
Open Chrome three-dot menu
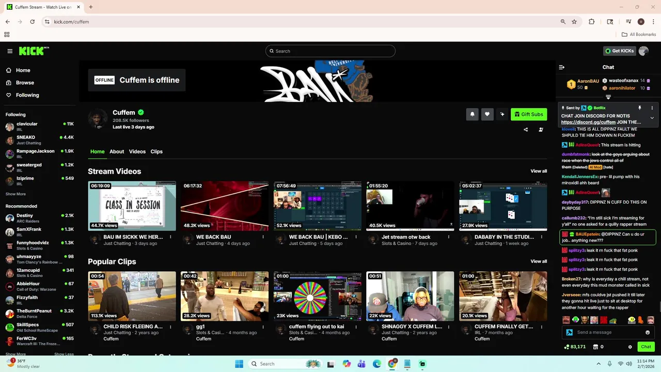[x=653, y=22]
